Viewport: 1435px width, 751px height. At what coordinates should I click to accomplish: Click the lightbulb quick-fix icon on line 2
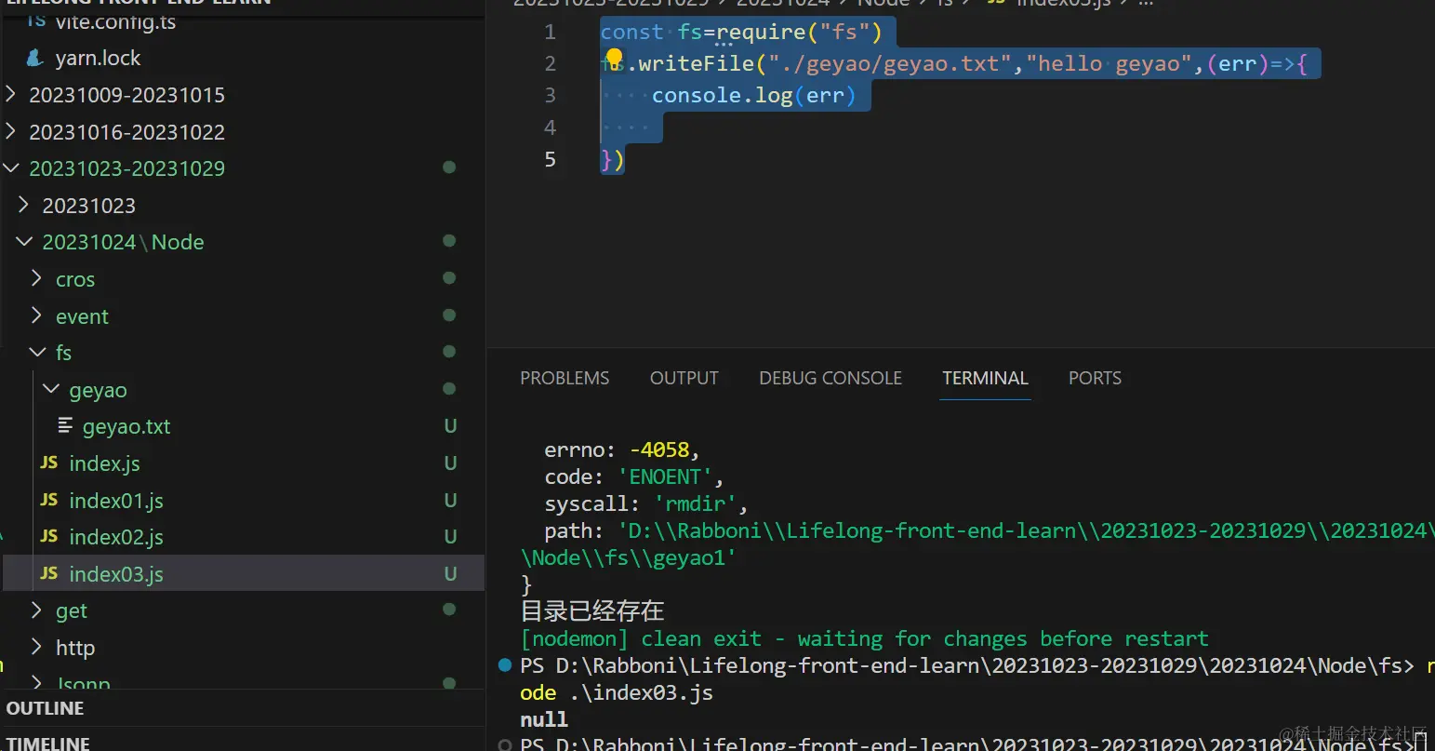coord(614,60)
